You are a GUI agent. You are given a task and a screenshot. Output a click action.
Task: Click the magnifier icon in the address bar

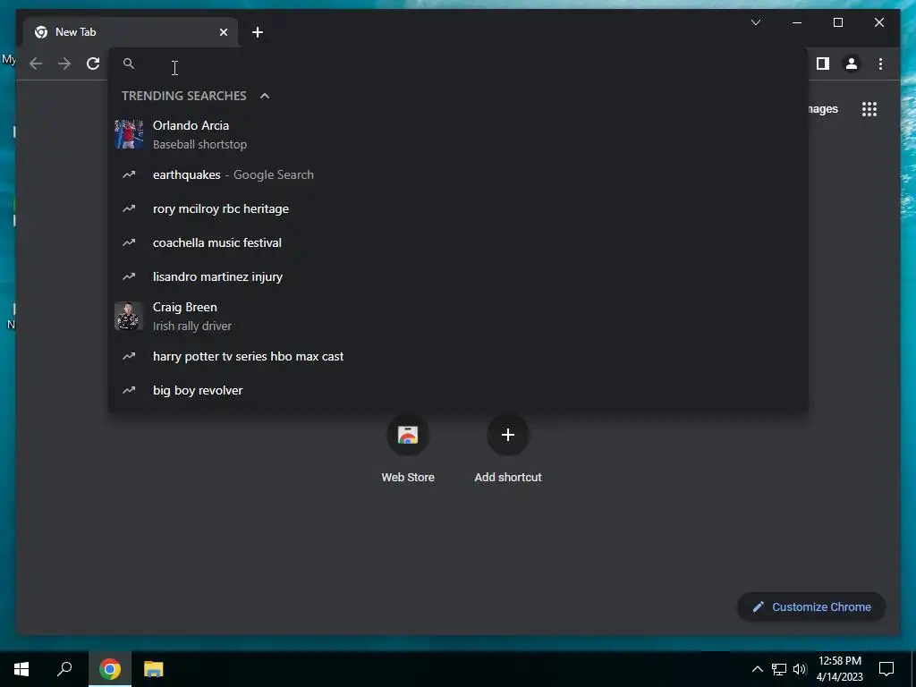(x=129, y=64)
